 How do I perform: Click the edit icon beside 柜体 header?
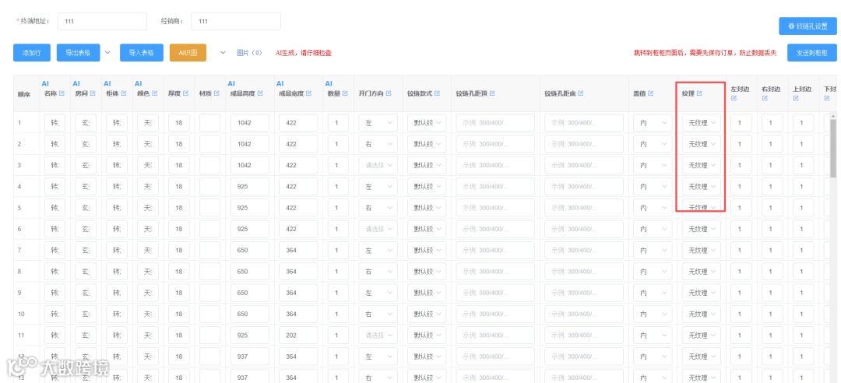124,93
